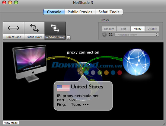Open the Safari Tools tab
Screen dimensions: 166x126
click(x=109, y=12)
